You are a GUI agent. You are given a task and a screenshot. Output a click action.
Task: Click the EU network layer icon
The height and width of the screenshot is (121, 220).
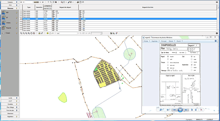click(3, 13)
